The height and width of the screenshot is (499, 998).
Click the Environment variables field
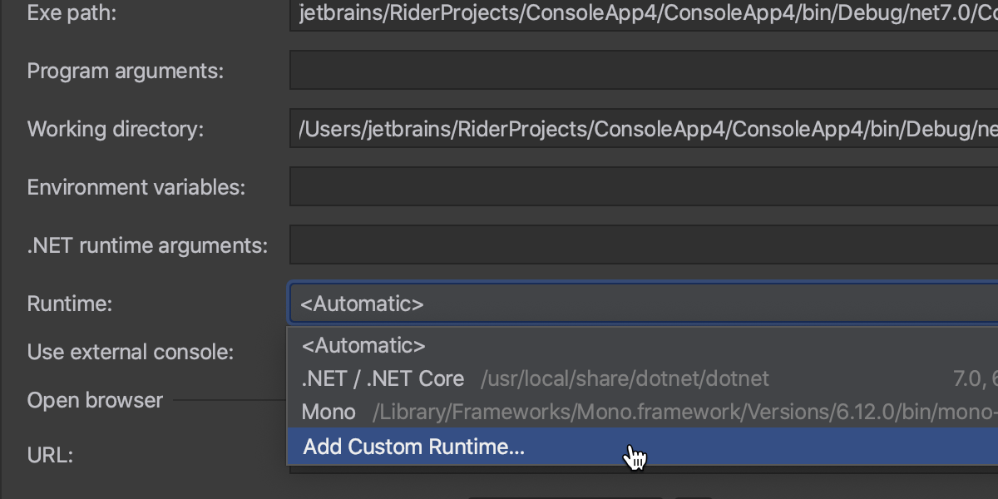tap(642, 187)
